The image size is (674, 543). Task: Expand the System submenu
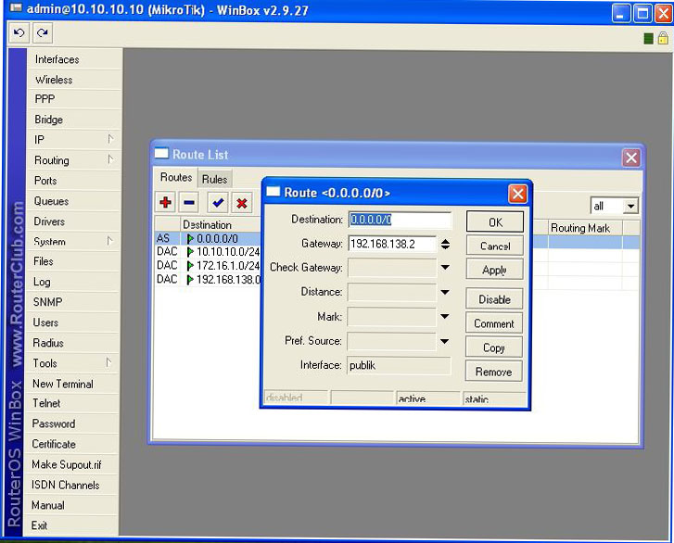110,241
